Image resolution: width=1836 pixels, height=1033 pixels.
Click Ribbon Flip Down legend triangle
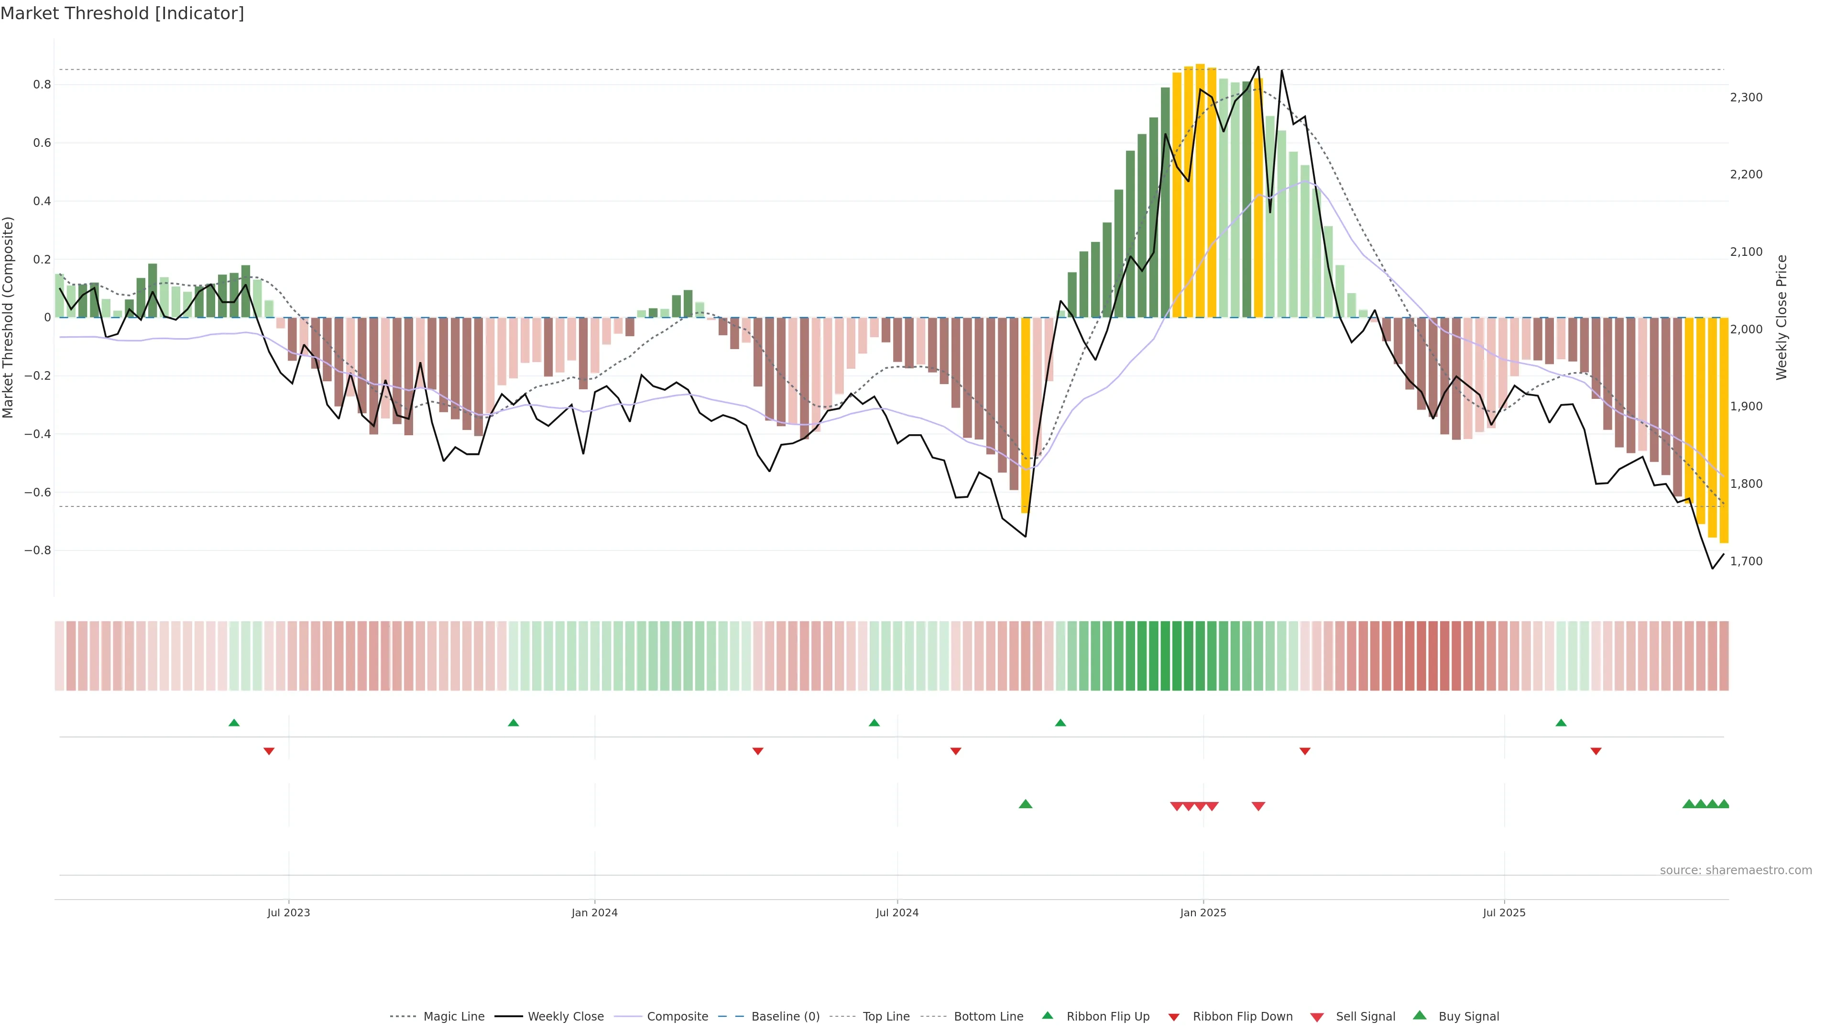click(1174, 1017)
